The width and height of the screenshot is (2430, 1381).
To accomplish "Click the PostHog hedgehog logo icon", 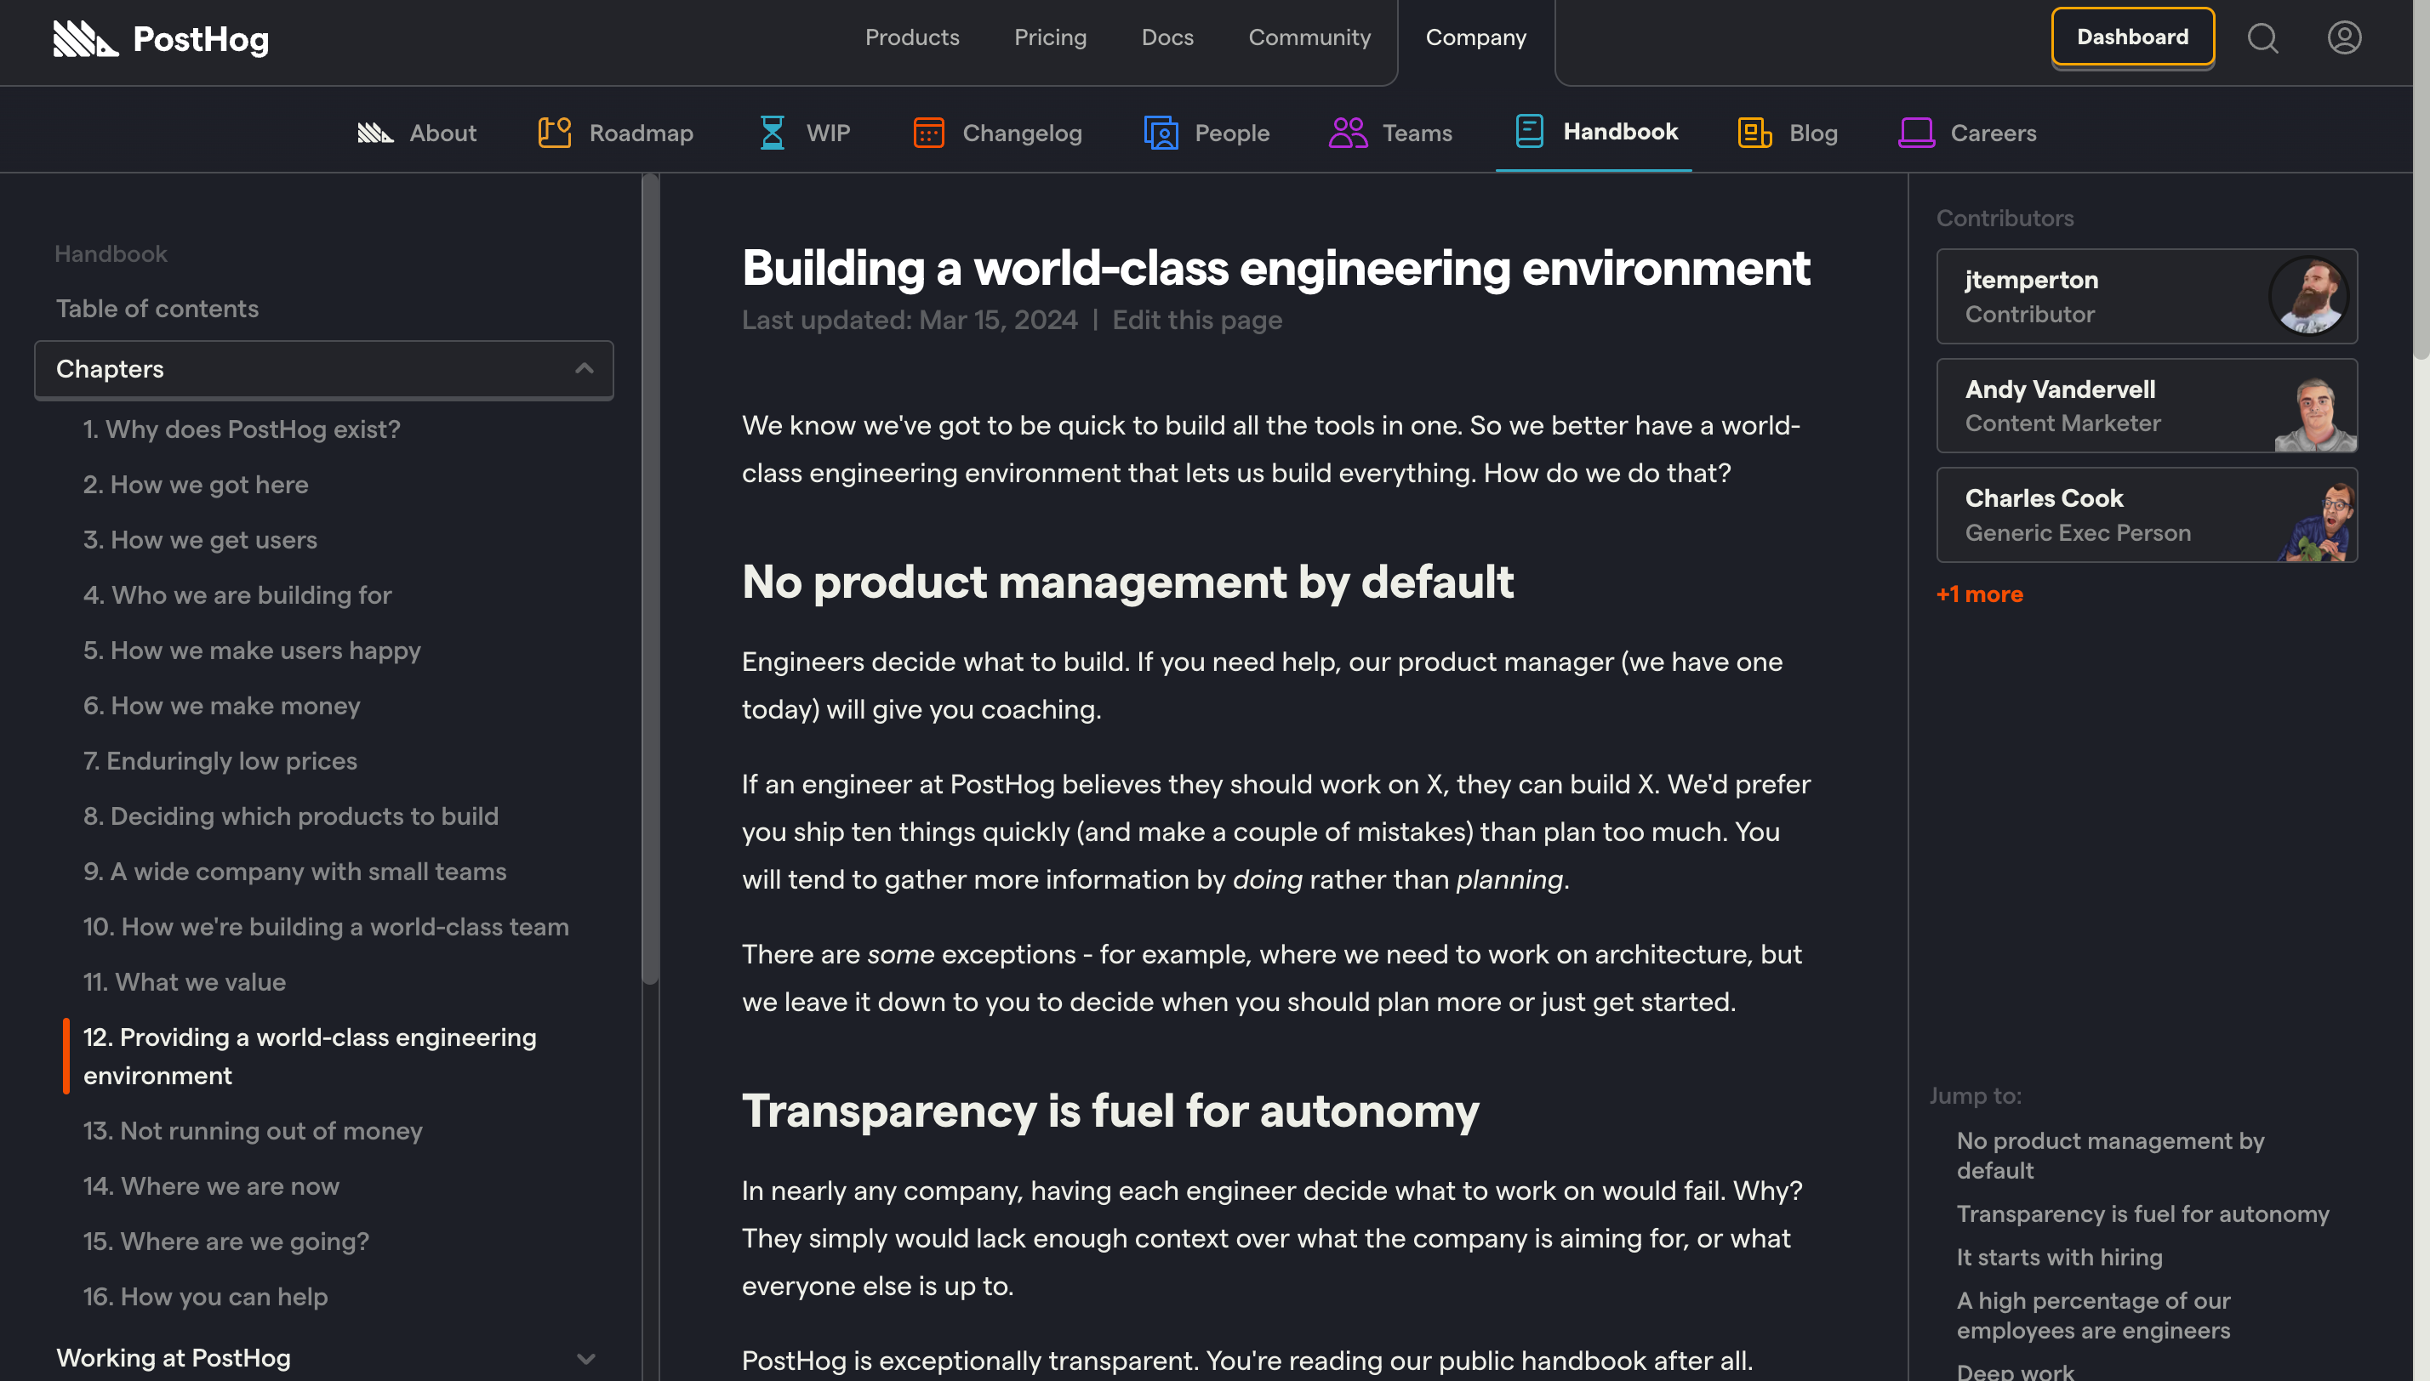I will coord(85,39).
